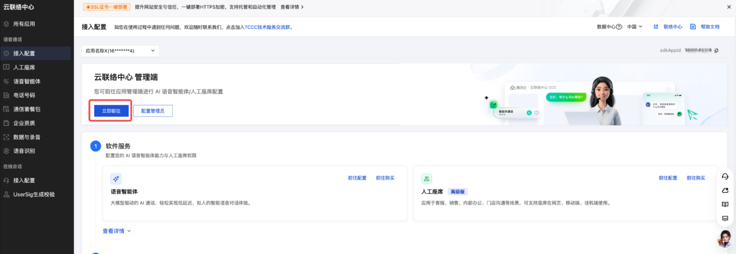Click the UserSig生成校验 user icon

click(x=6, y=194)
